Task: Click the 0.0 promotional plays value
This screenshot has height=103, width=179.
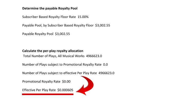Action: [x=105, y=65]
